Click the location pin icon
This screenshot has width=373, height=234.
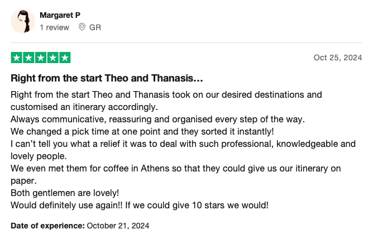coord(82,27)
